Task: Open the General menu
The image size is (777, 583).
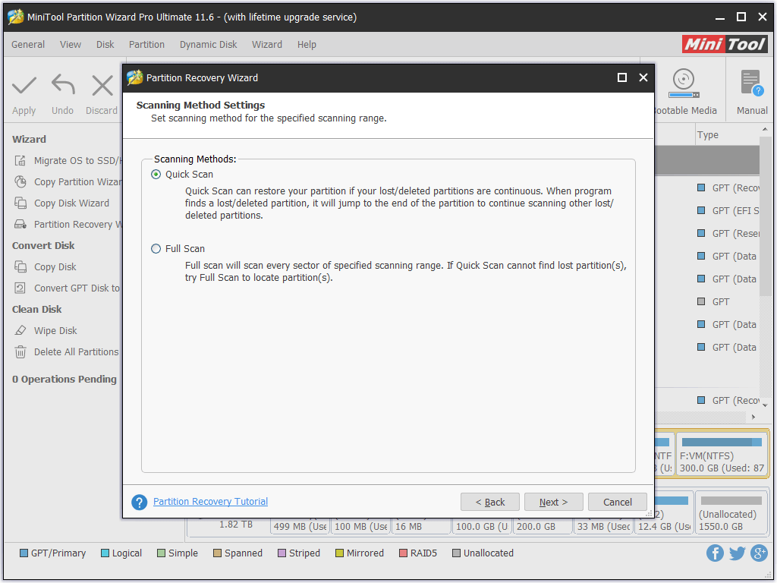Action: (x=28, y=45)
